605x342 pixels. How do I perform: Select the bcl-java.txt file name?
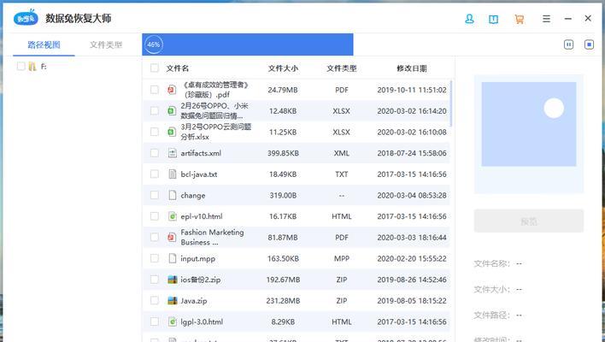(199, 174)
